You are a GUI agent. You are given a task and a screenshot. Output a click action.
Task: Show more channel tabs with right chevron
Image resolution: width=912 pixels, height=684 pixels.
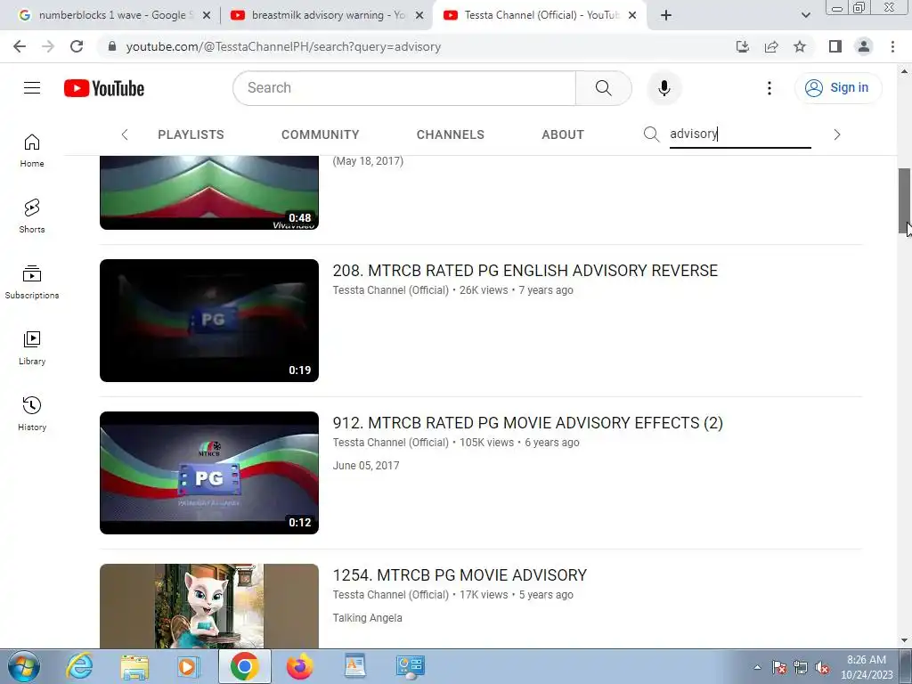point(836,135)
